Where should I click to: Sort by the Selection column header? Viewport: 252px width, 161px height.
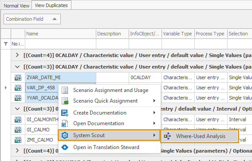pyautogui.click(x=240, y=34)
